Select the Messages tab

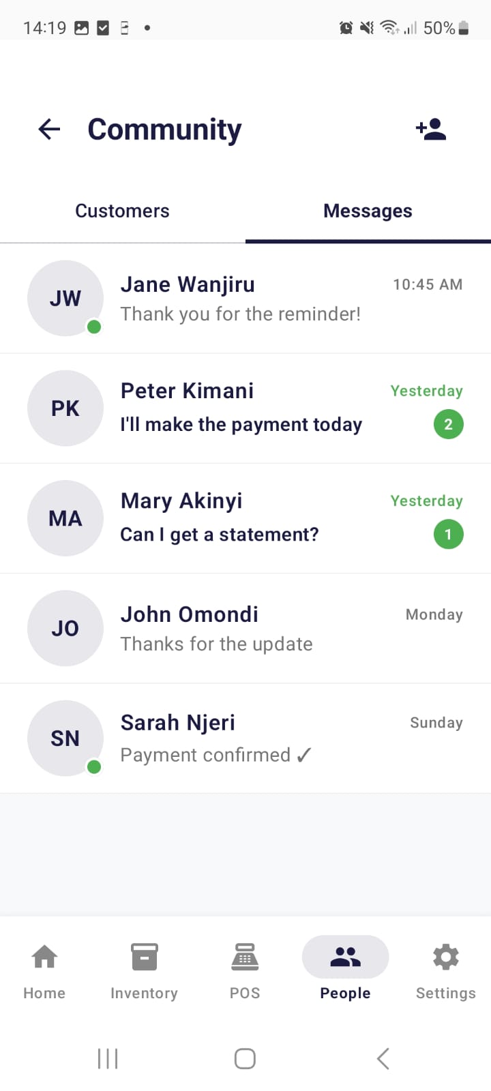tap(368, 211)
